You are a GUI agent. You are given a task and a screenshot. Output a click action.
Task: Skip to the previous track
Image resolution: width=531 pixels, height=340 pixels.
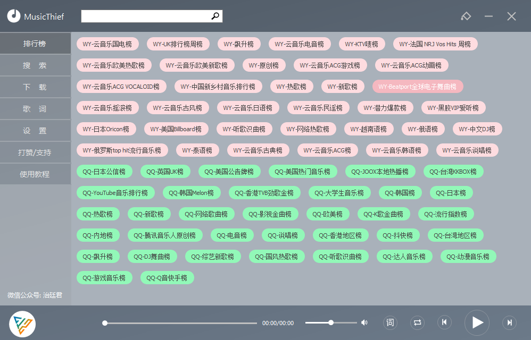[x=444, y=322]
